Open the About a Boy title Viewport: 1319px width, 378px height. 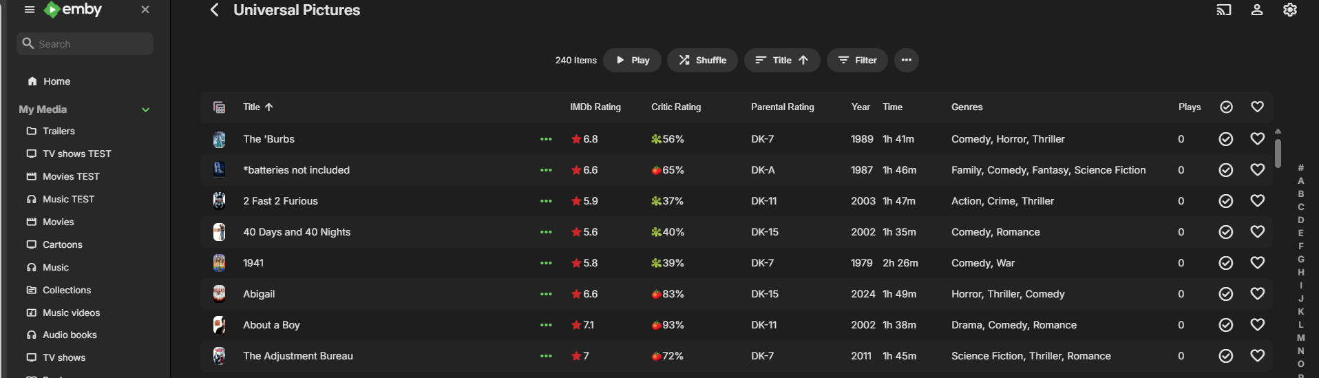click(x=271, y=325)
